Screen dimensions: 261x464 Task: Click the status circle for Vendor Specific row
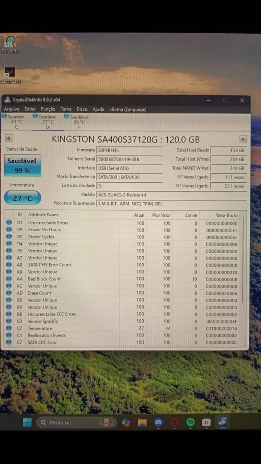[x=9, y=321]
